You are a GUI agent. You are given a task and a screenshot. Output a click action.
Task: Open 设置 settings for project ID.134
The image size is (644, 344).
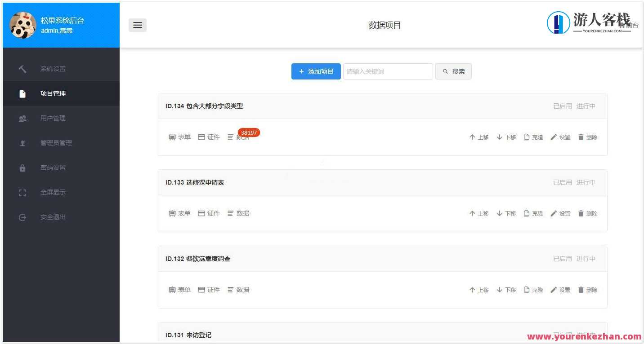coord(560,137)
